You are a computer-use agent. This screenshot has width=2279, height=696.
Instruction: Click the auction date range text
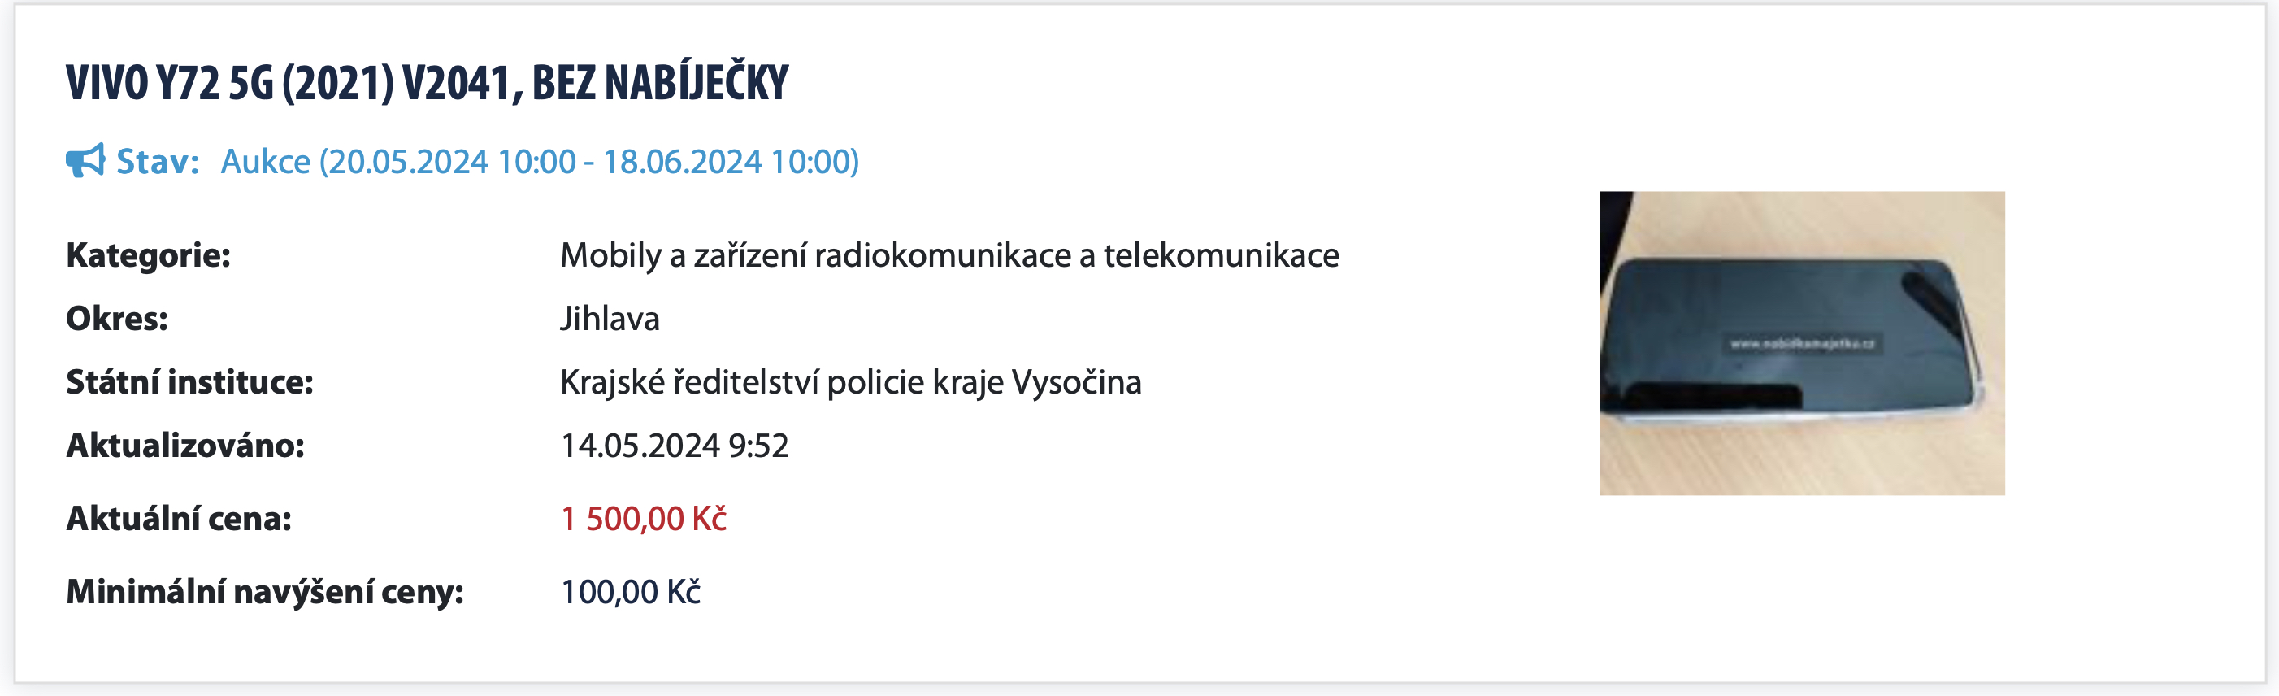540,162
